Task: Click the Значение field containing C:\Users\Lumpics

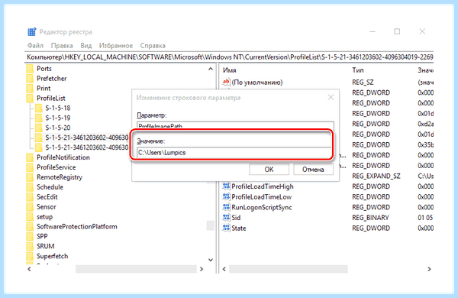Action: pos(234,153)
